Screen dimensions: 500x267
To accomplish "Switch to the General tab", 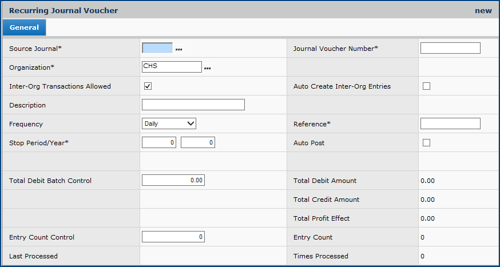I will point(24,27).
